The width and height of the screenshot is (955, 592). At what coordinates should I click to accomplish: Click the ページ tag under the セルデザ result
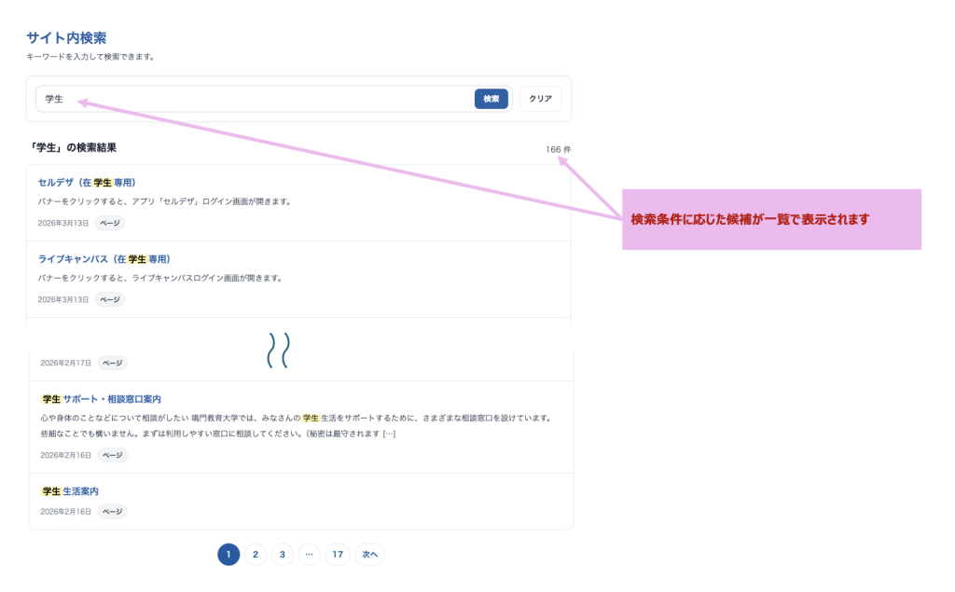[x=110, y=223]
